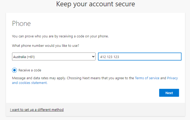The width and height of the screenshot is (190, 120).
Task: Click the 'What phone number would you like to use?' prompt
Action: pos(46,46)
